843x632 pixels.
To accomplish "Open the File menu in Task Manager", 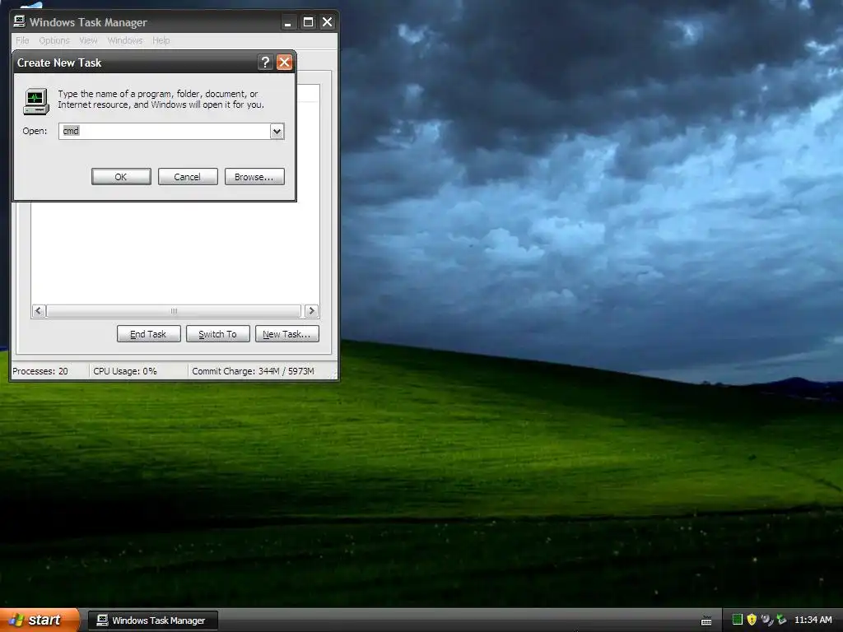I will click(22, 40).
